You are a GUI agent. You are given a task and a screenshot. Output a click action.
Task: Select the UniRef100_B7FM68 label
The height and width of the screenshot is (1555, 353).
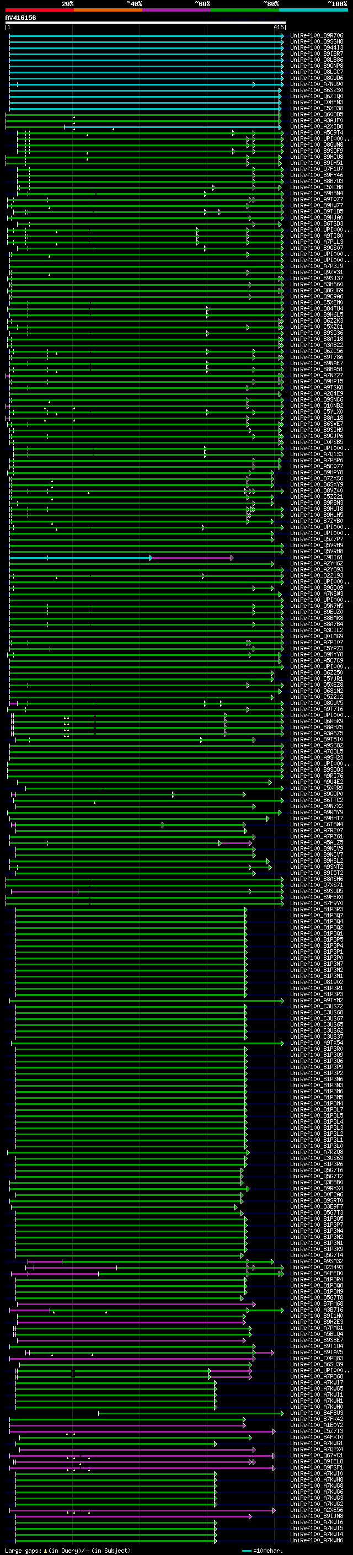pyautogui.click(x=316, y=1303)
